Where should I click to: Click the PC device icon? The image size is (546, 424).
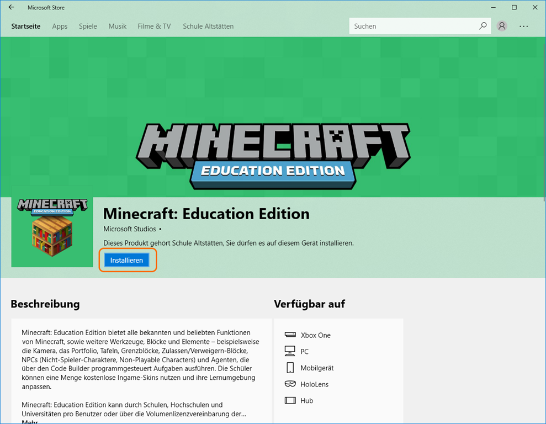click(290, 351)
